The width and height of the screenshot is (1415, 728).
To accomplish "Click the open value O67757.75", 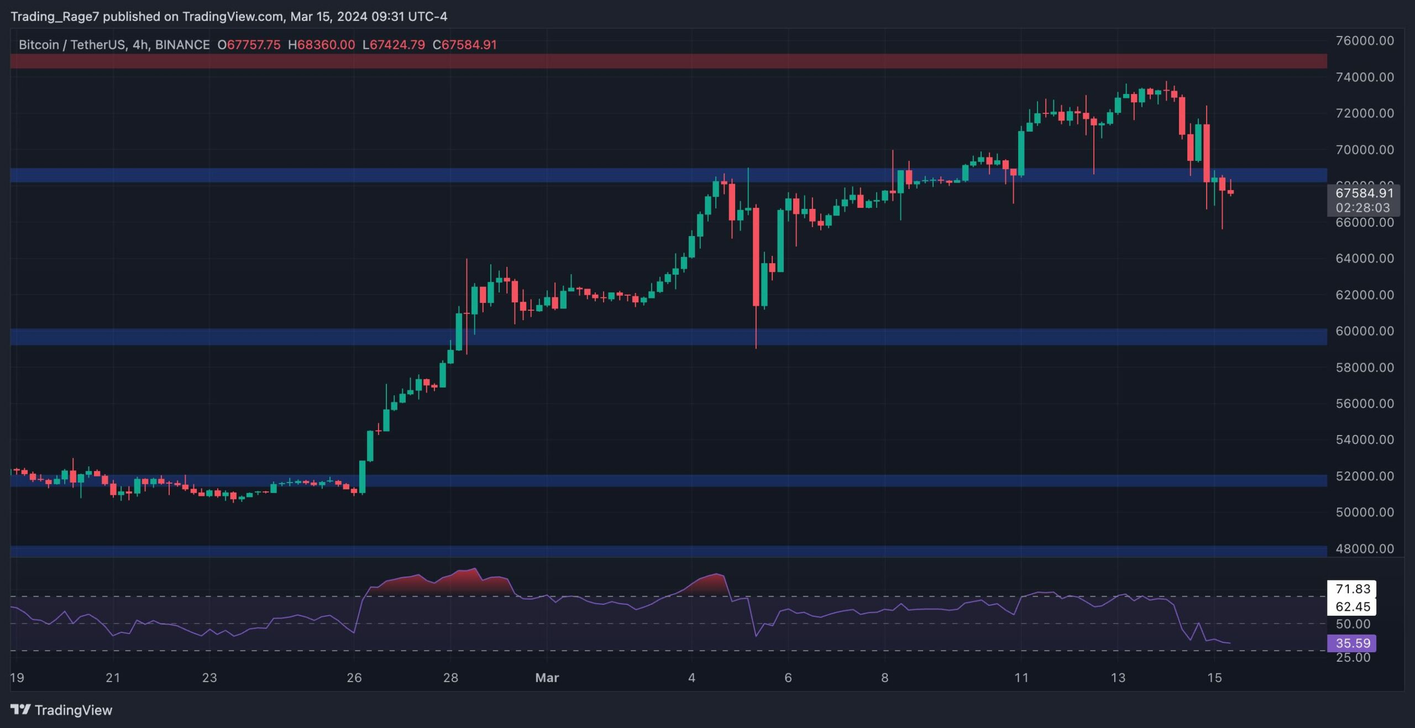I will coord(249,45).
